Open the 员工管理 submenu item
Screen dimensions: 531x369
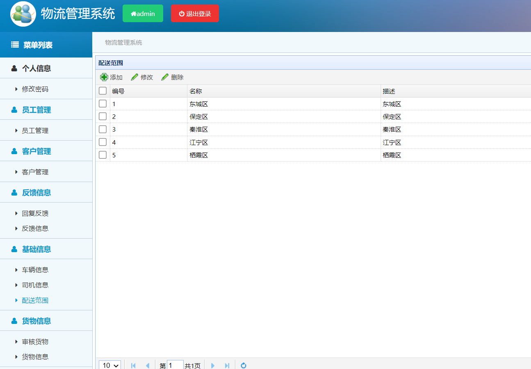[x=35, y=130]
